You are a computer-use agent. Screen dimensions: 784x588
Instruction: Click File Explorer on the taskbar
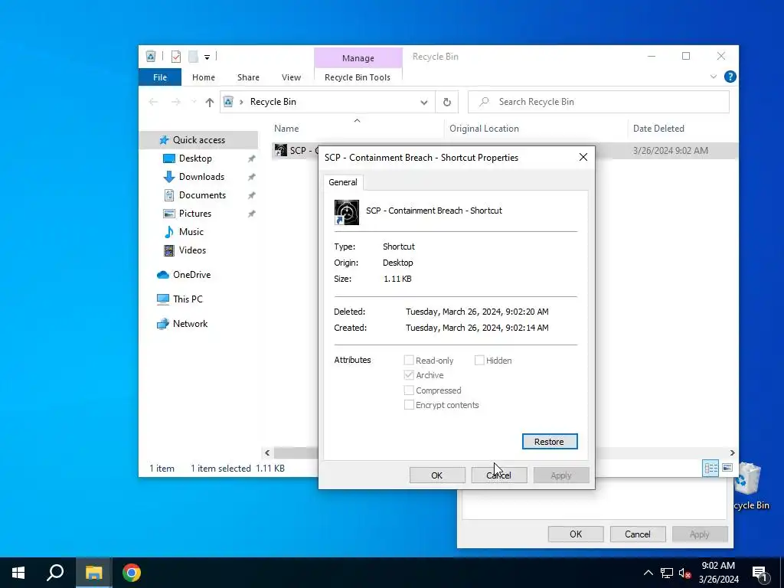(93, 573)
